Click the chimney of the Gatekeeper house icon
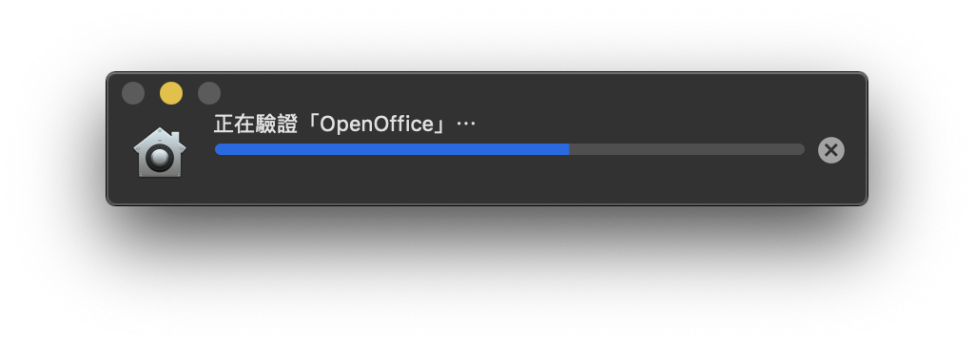The width and height of the screenshot is (974, 346). point(175,137)
